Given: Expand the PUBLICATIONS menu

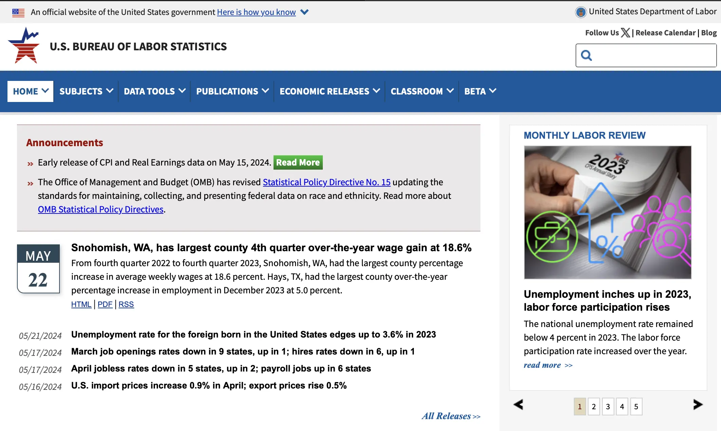Looking at the screenshot, I should point(232,91).
